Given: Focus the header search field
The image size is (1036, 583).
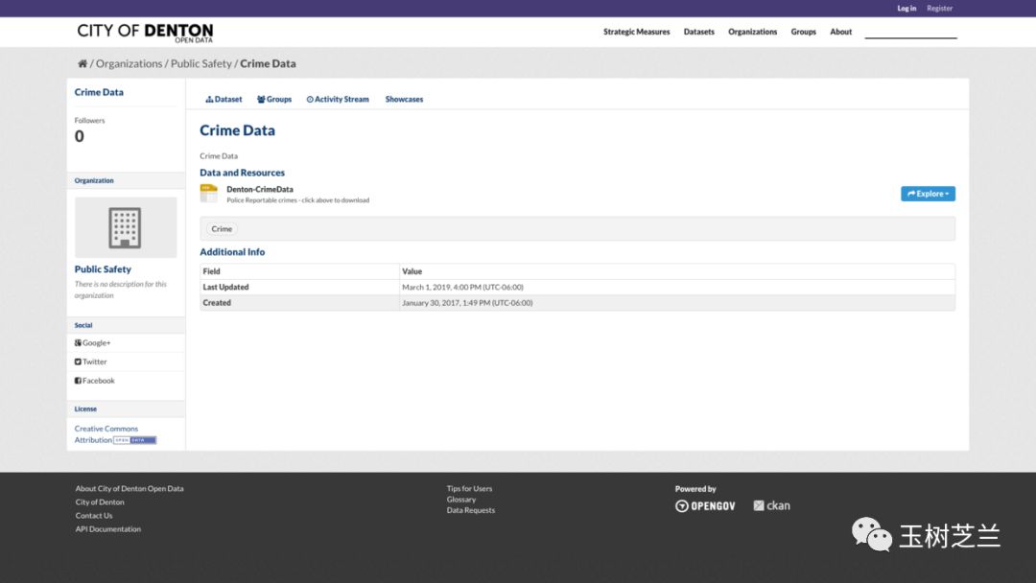Looking at the screenshot, I should pos(910,32).
